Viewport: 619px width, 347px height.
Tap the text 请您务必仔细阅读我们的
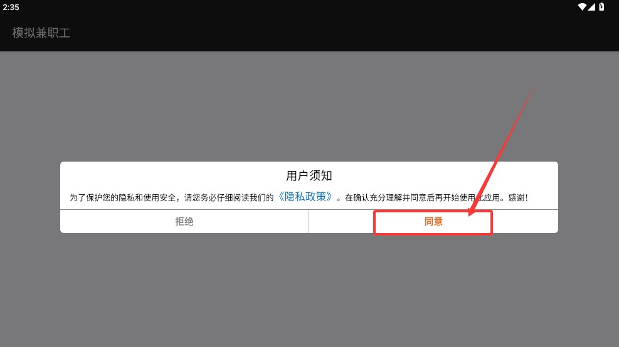point(229,197)
